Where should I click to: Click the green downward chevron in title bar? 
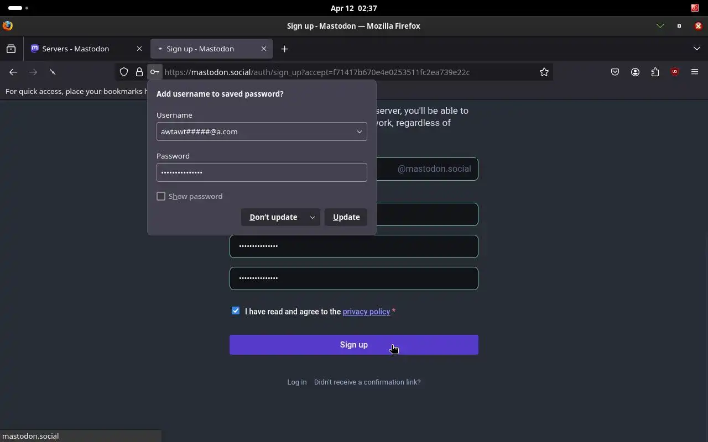click(660, 25)
